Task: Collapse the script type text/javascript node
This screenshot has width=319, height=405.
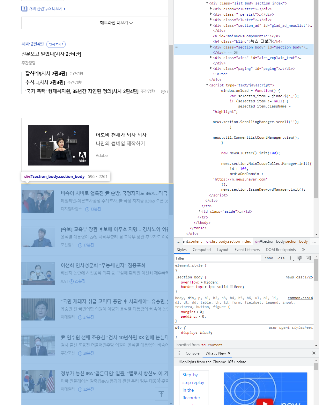Action: click(x=207, y=85)
